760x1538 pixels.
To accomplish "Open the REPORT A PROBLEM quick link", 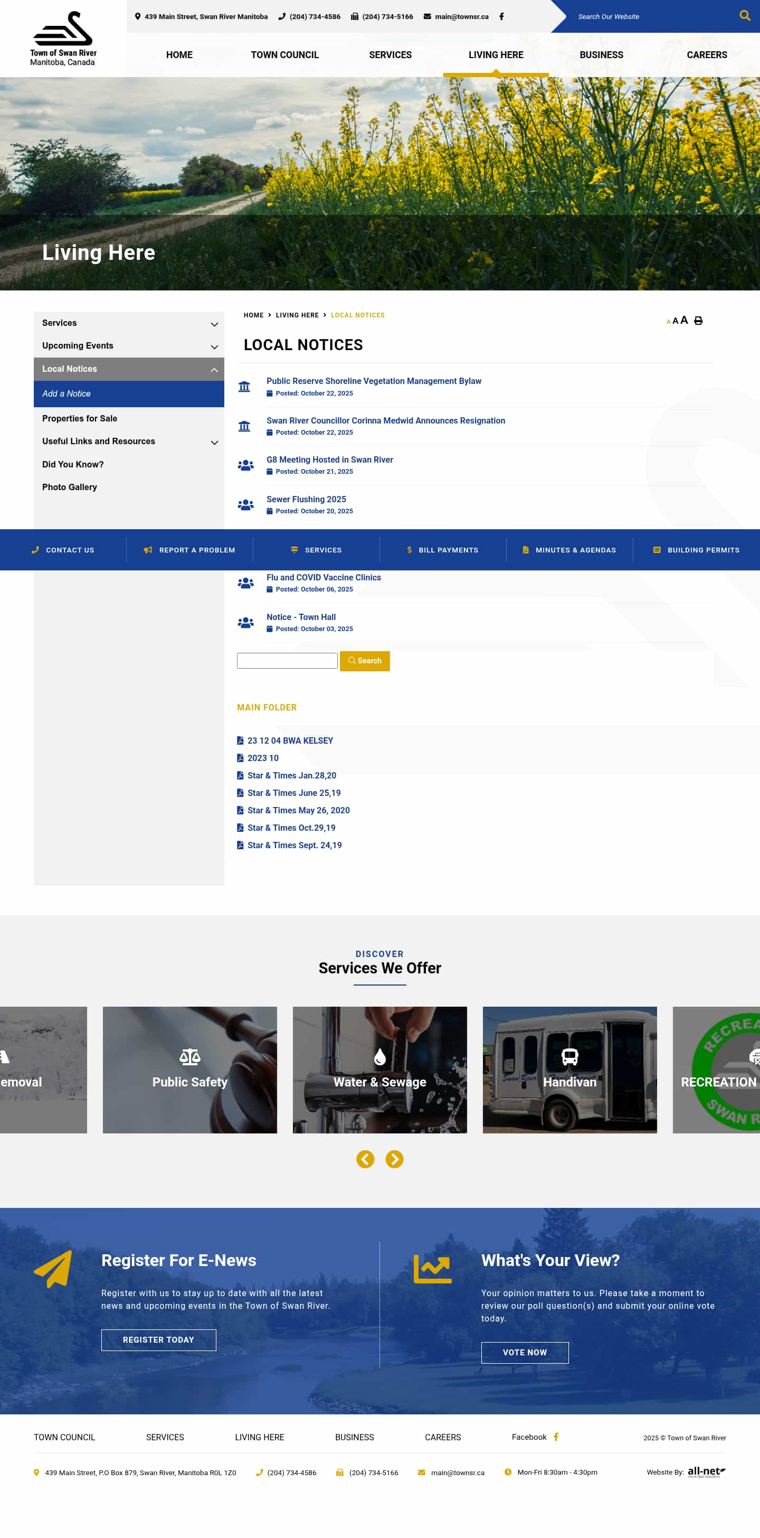I will (x=189, y=550).
